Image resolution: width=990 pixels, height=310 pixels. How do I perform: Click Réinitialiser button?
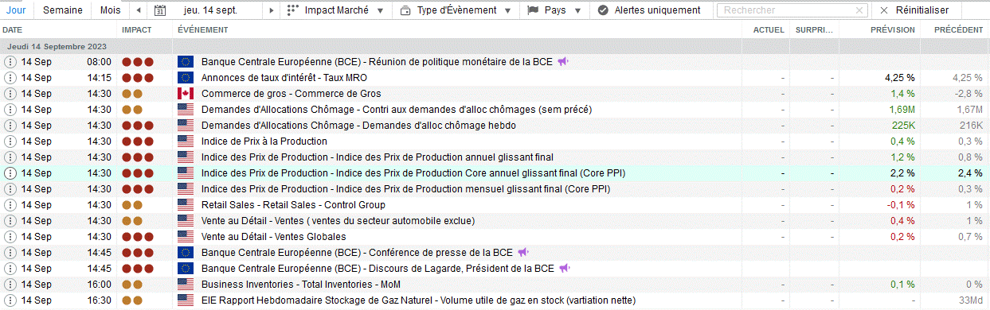click(915, 10)
